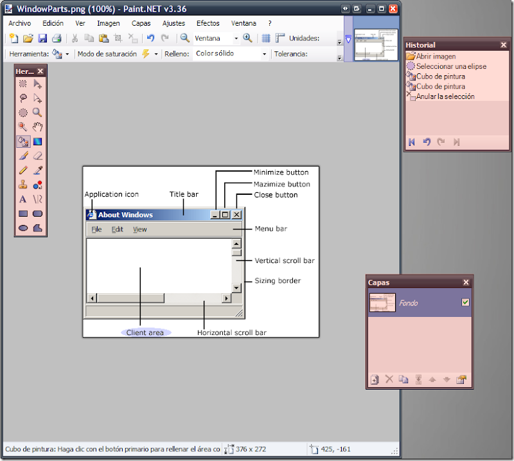
Task: Select the Pencil tool
Action: click(x=23, y=170)
